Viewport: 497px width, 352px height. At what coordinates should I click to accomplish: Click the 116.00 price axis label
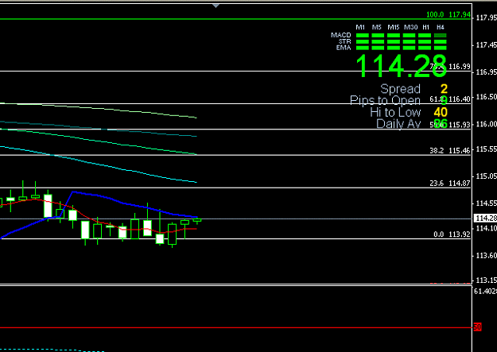tap(486, 124)
